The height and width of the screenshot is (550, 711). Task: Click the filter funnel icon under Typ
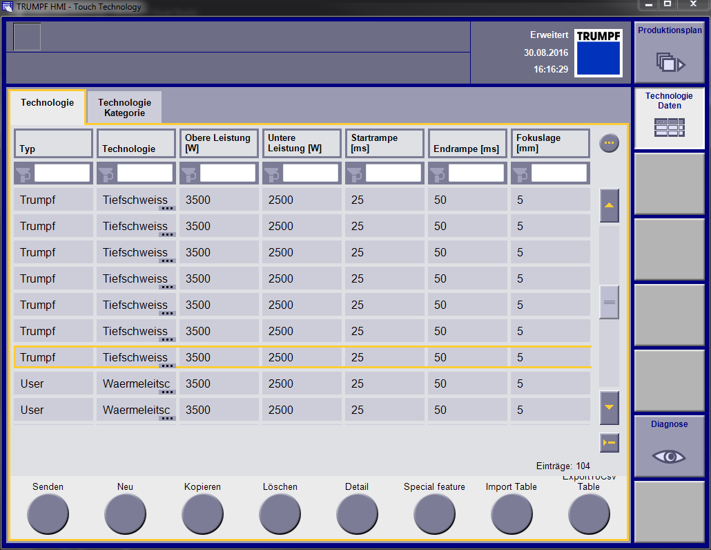23,173
